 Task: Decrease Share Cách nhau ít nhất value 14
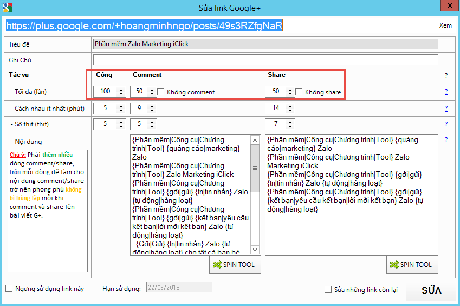click(290, 111)
